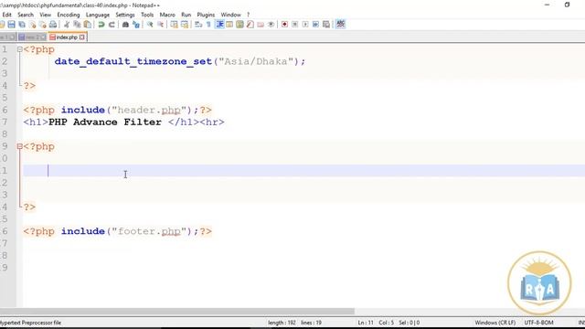The height and width of the screenshot is (329, 585).
Task: Click the "footer.php" include string
Action: tap(149, 231)
